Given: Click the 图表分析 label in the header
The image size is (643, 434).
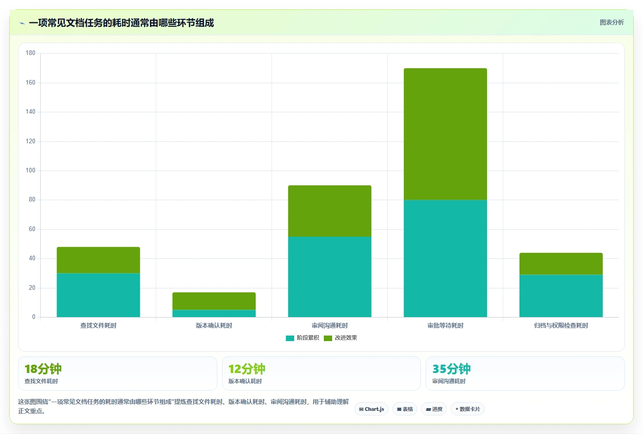Looking at the screenshot, I should pyautogui.click(x=612, y=22).
